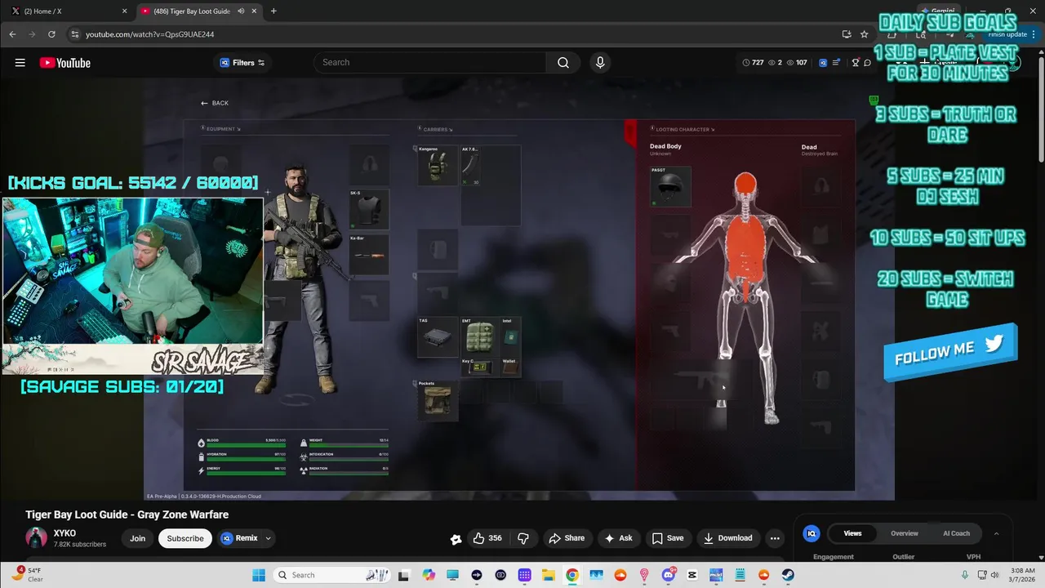This screenshot has width=1045, height=588.
Task: Open the install/cast icon in address bar
Action: pos(847,34)
